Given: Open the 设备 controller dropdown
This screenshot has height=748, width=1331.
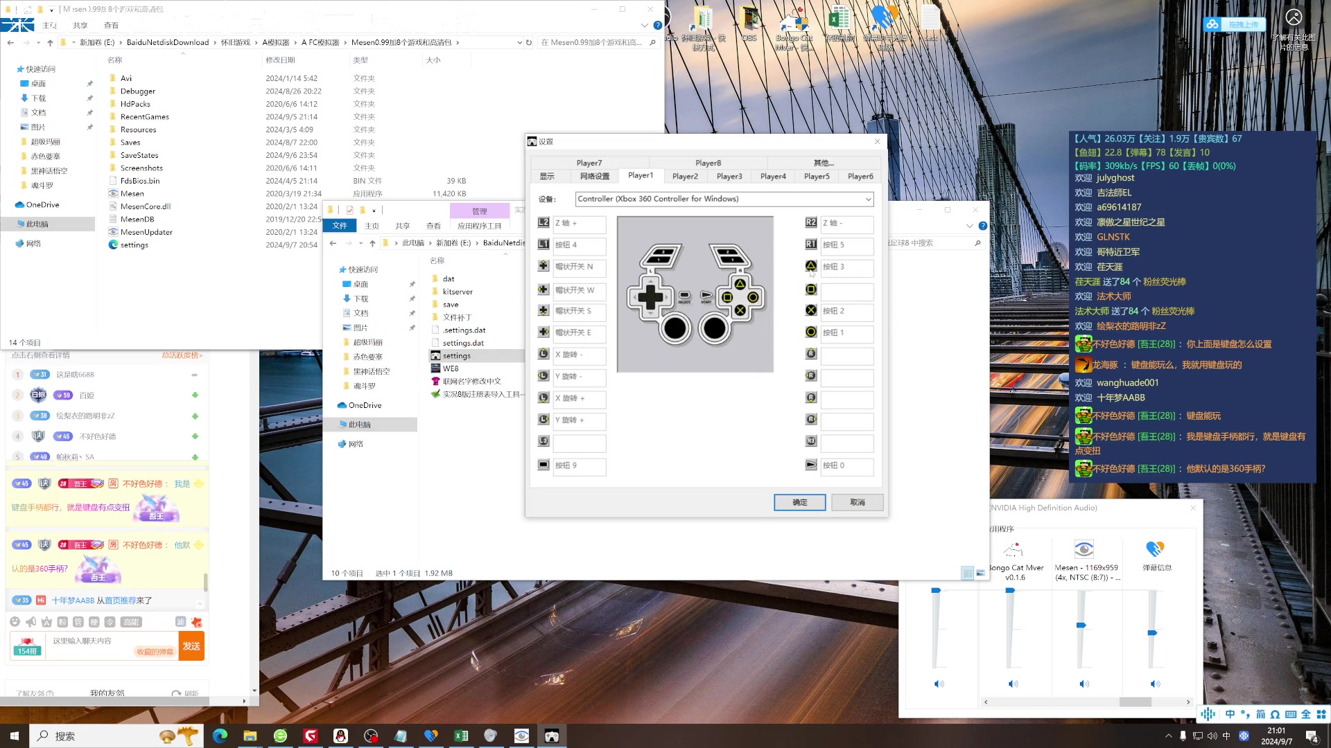Looking at the screenshot, I should click(x=724, y=199).
